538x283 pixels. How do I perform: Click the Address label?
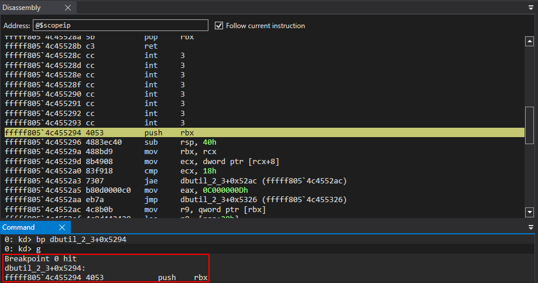coord(17,26)
